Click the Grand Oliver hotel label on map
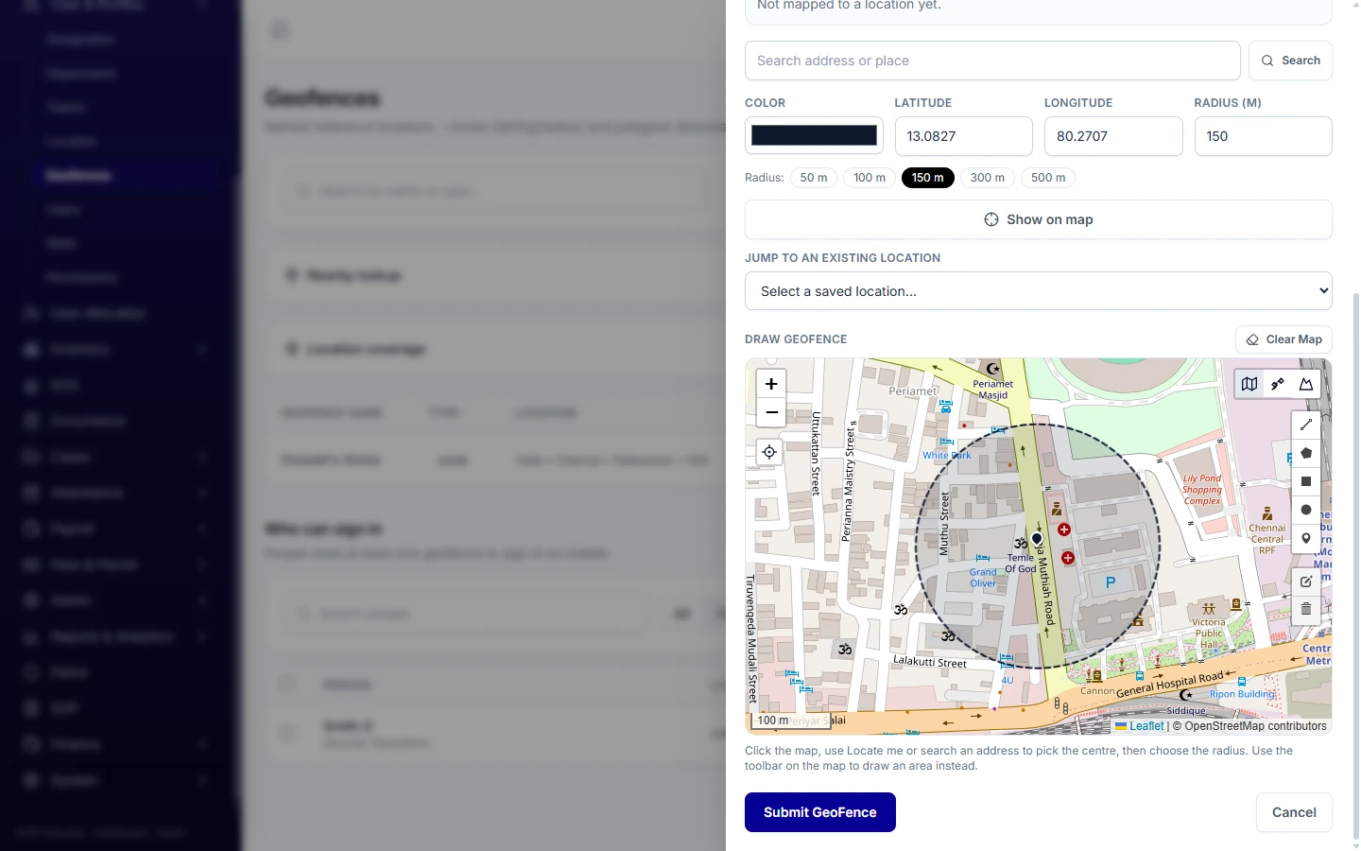Viewport: 1361px width, 851px height. [x=983, y=578]
